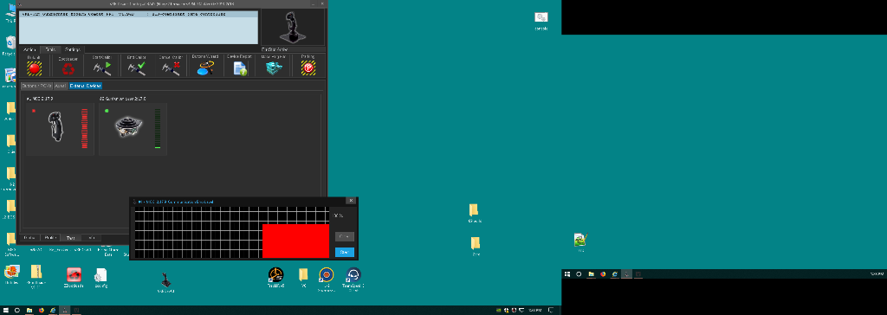Click the gray button above Start
The height and width of the screenshot is (315, 887).
[x=345, y=236]
